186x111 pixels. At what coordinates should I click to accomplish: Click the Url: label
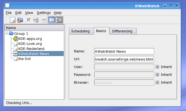pos(77,59)
